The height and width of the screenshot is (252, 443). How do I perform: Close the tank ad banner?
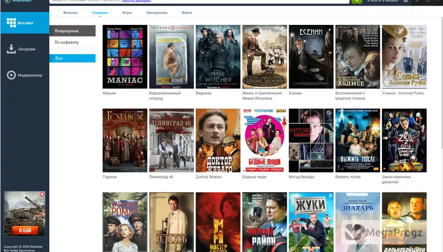(42, 194)
